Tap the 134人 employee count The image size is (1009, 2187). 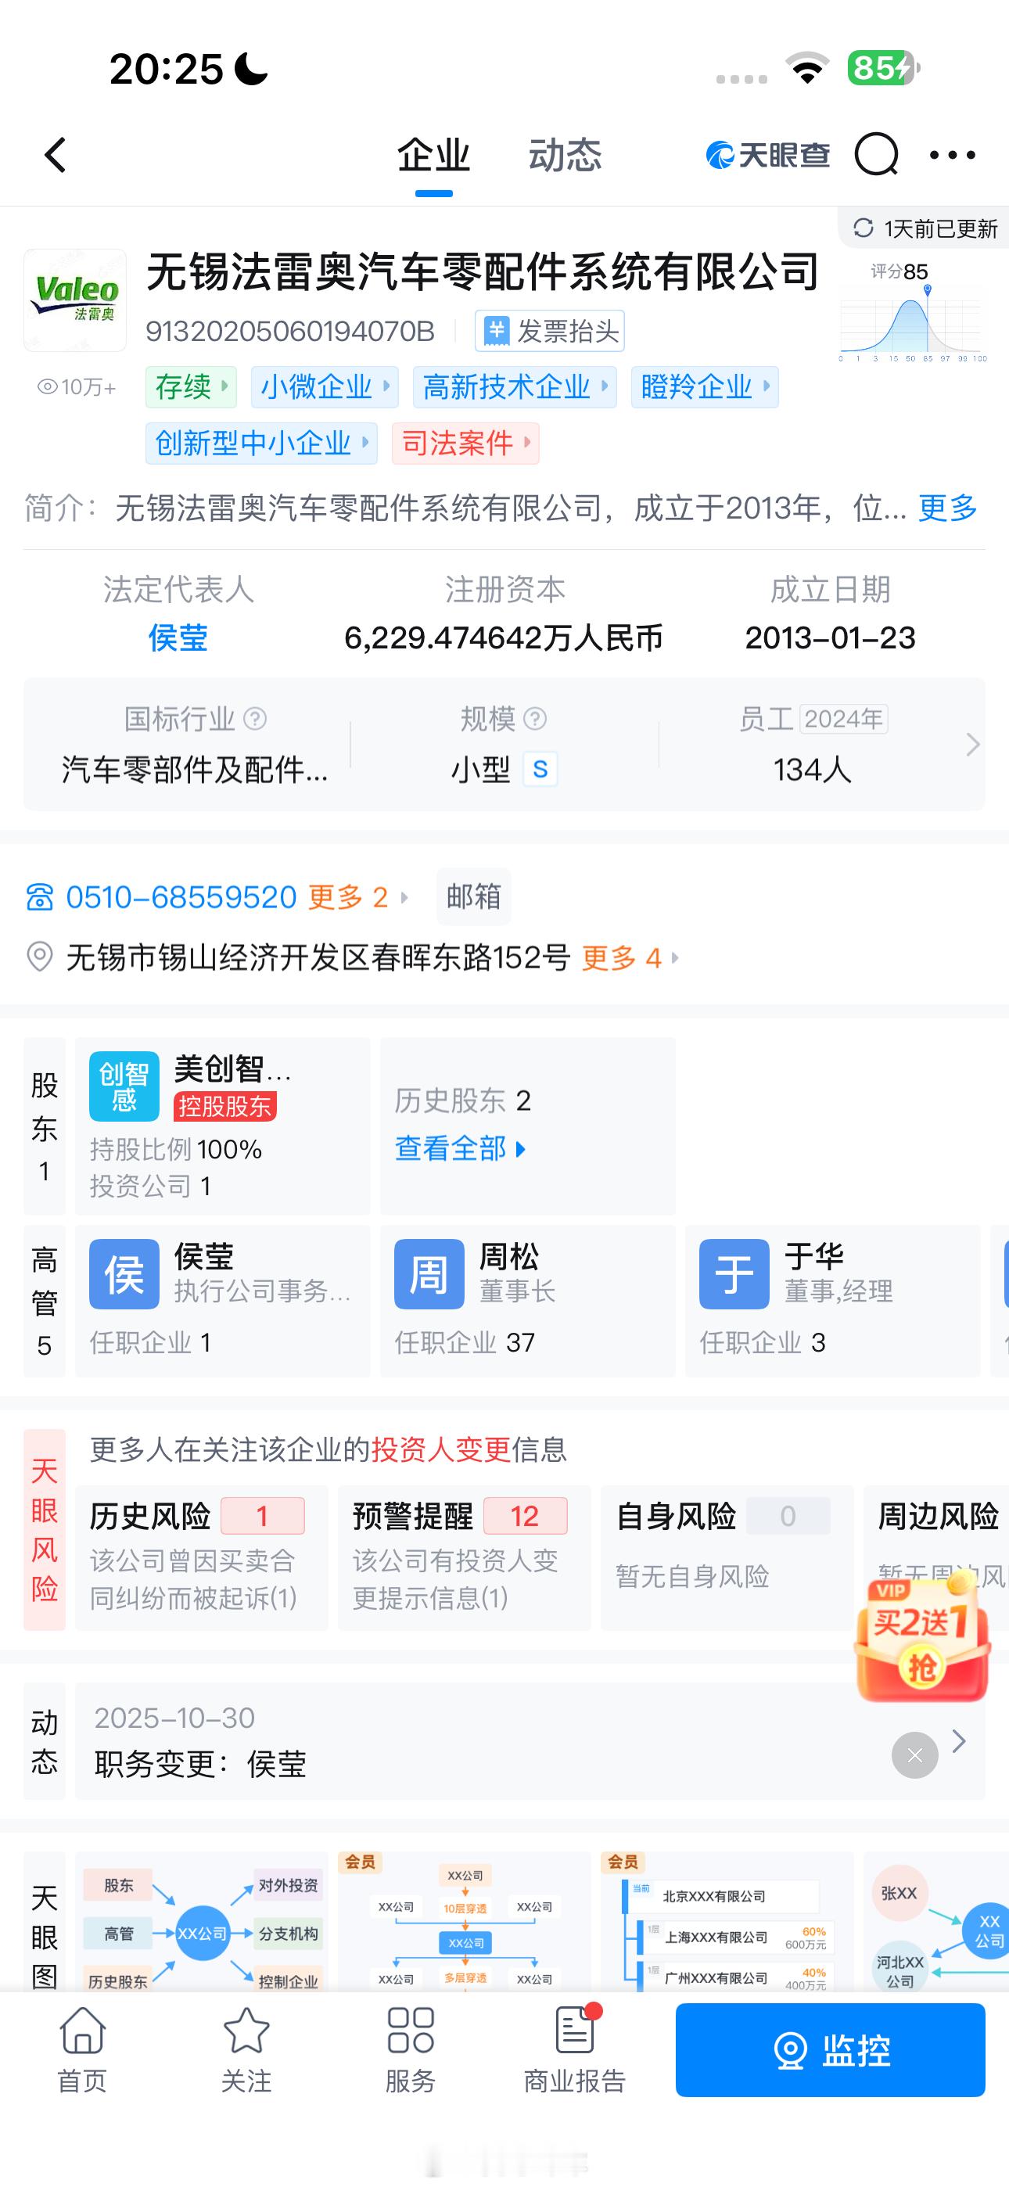pyautogui.click(x=813, y=769)
